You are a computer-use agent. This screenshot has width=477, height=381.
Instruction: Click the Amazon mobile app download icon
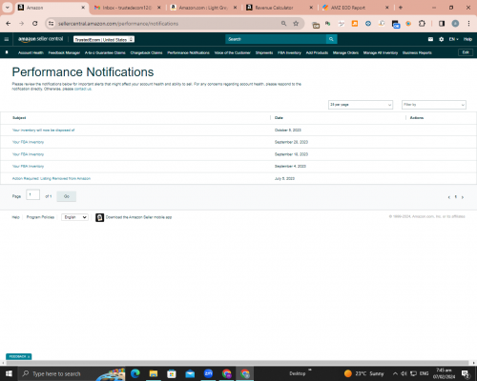(99, 217)
